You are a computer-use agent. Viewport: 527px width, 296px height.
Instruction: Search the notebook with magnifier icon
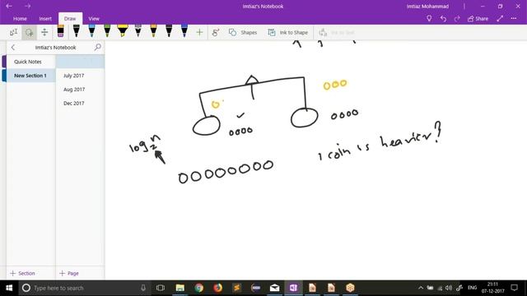97,48
